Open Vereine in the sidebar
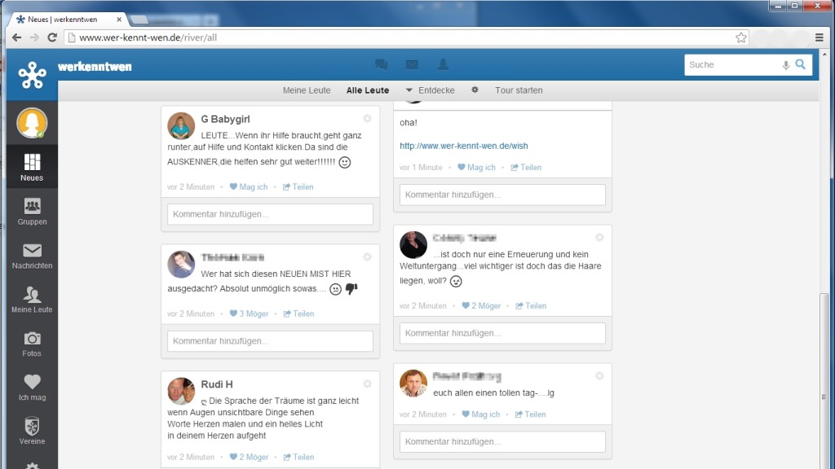 coord(32,431)
